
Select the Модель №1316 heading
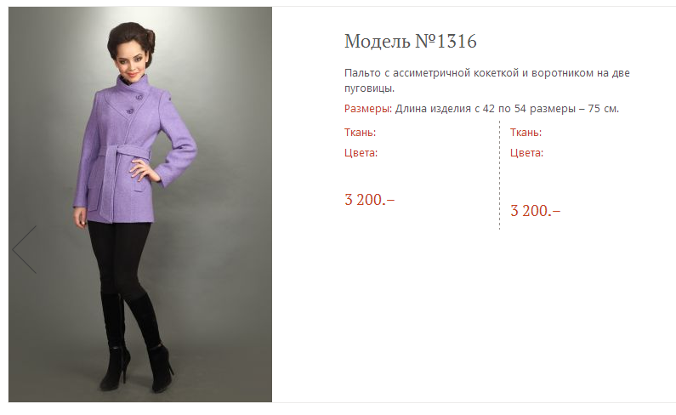[411, 42]
